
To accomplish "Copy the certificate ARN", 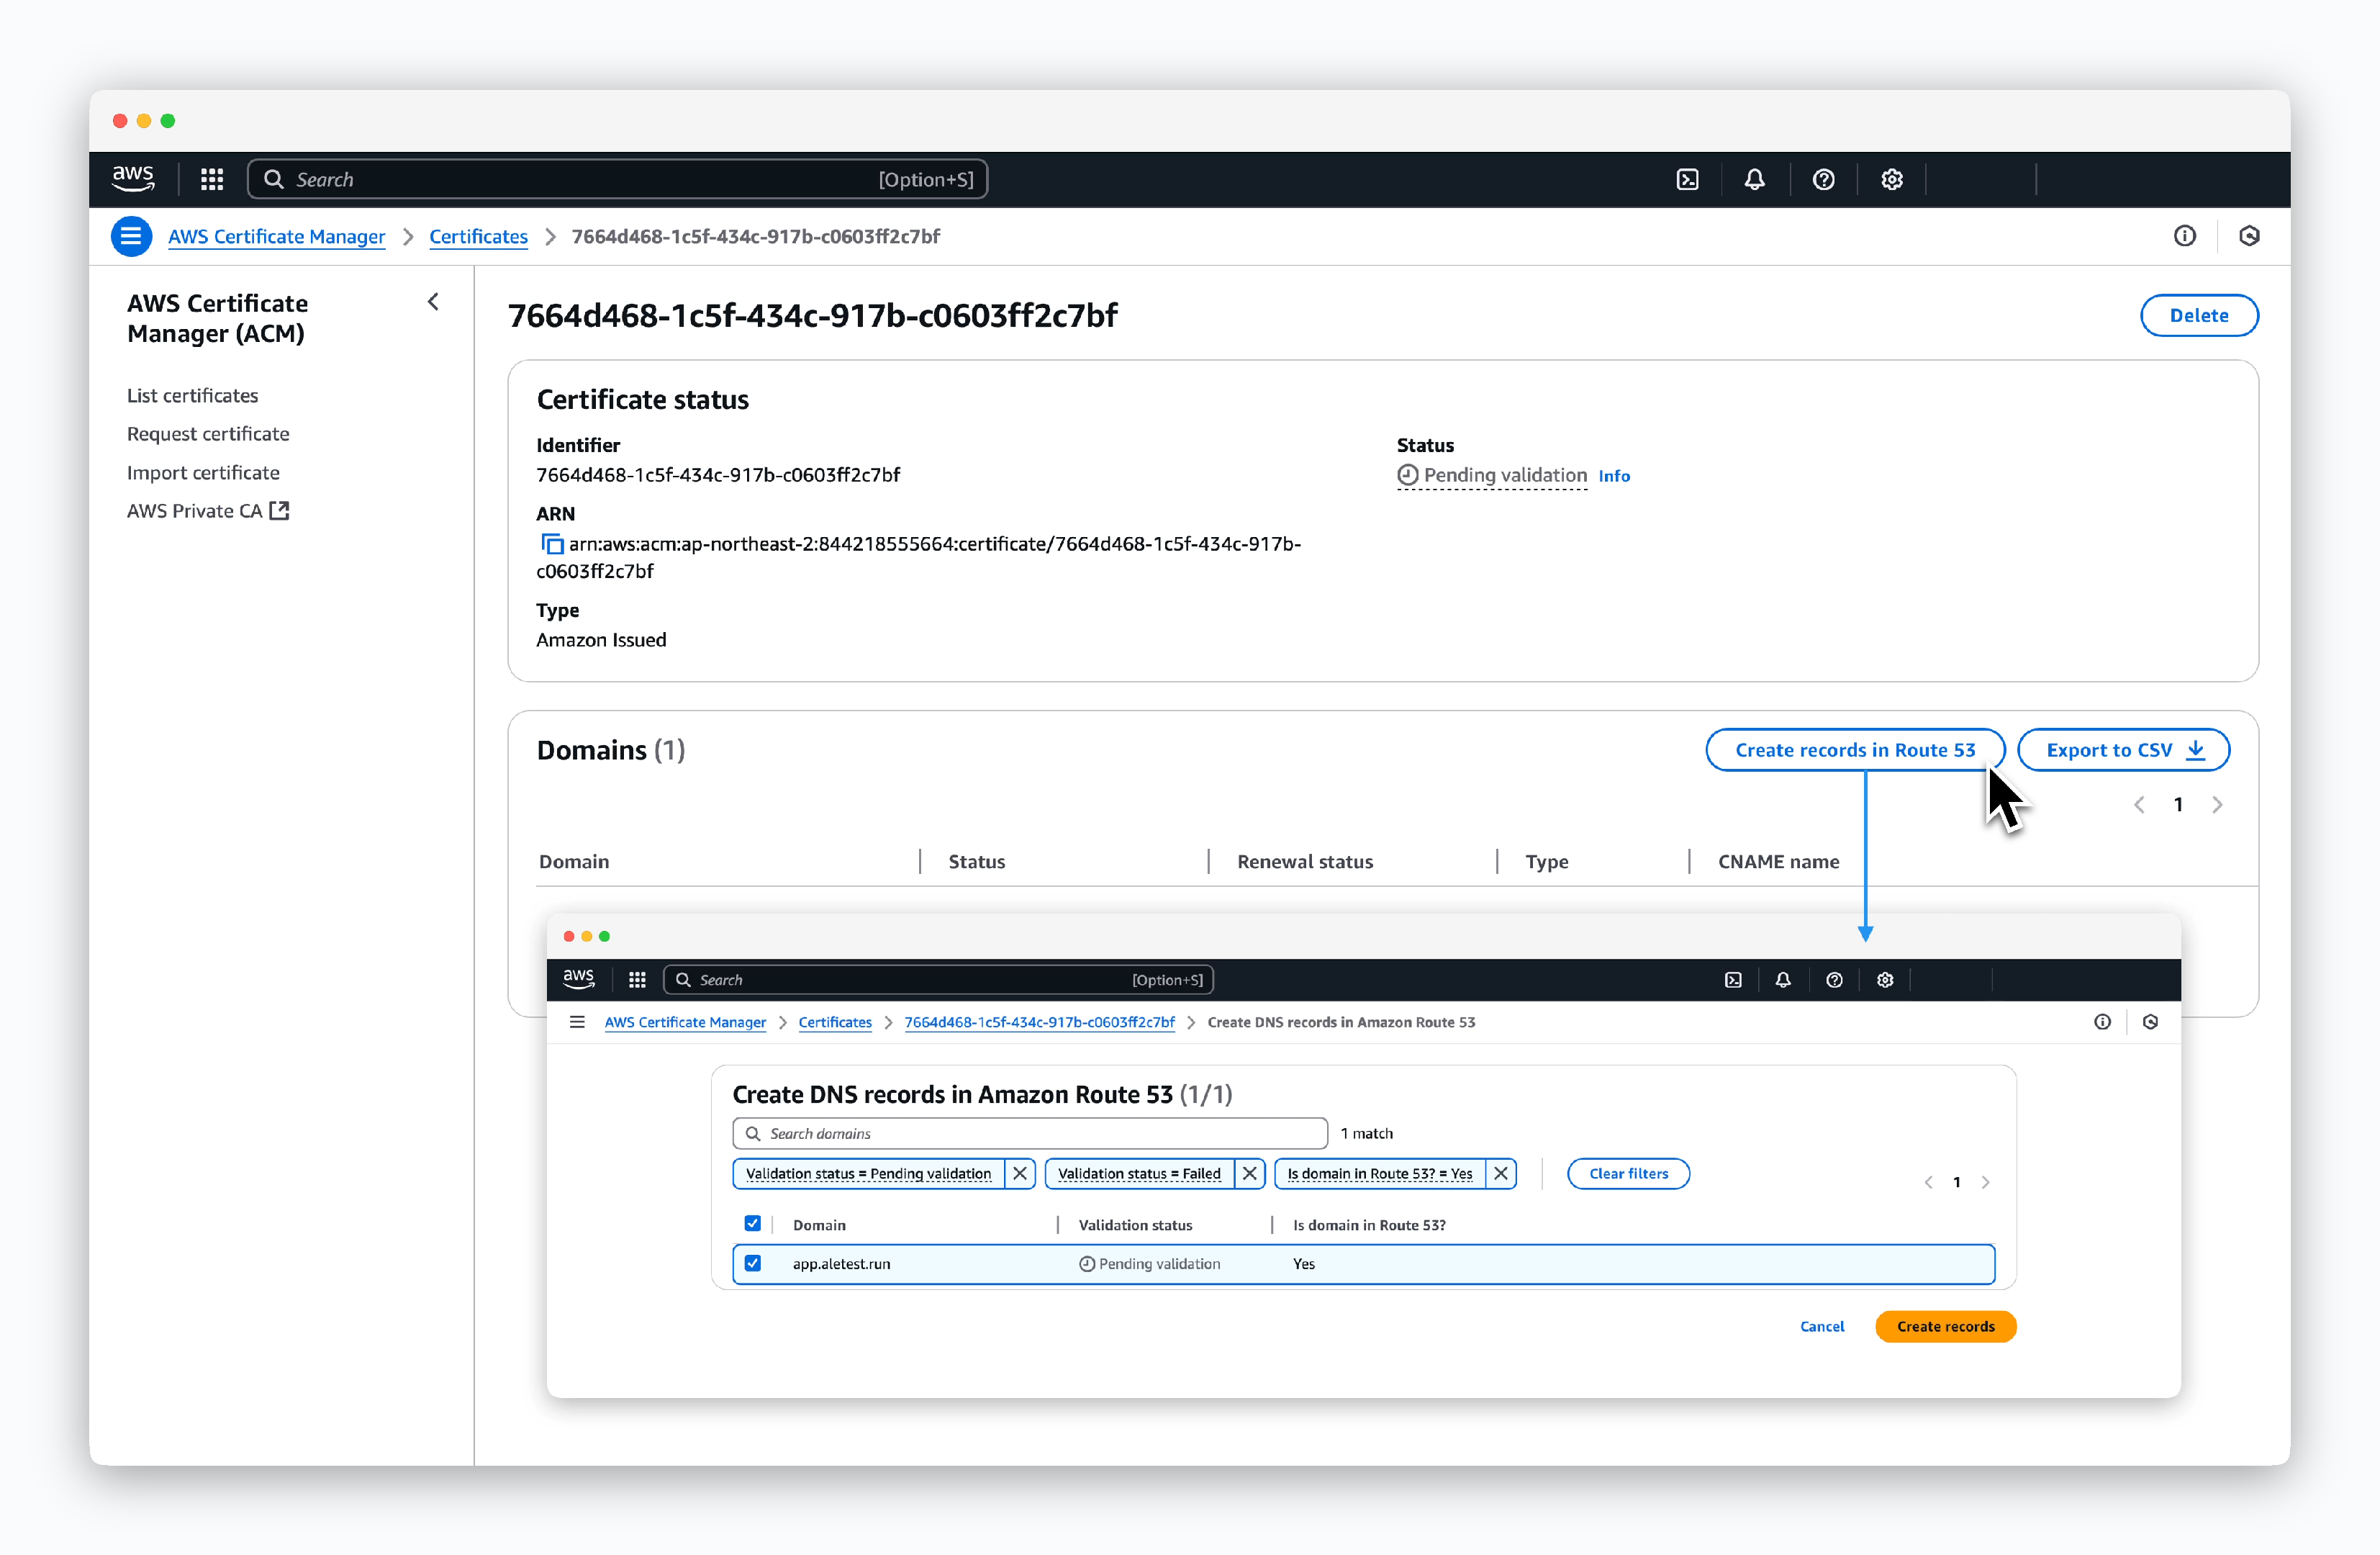I will coord(551,544).
